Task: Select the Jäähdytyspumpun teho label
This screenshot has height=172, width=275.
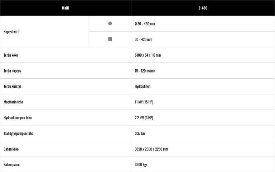Action: (18, 133)
